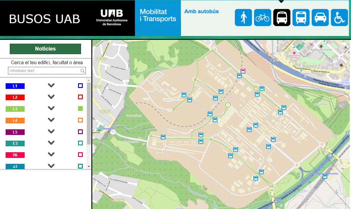This screenshot has width=351, height=209.
Task: Select the wheelchair accessibility icon
Action: 339,18
